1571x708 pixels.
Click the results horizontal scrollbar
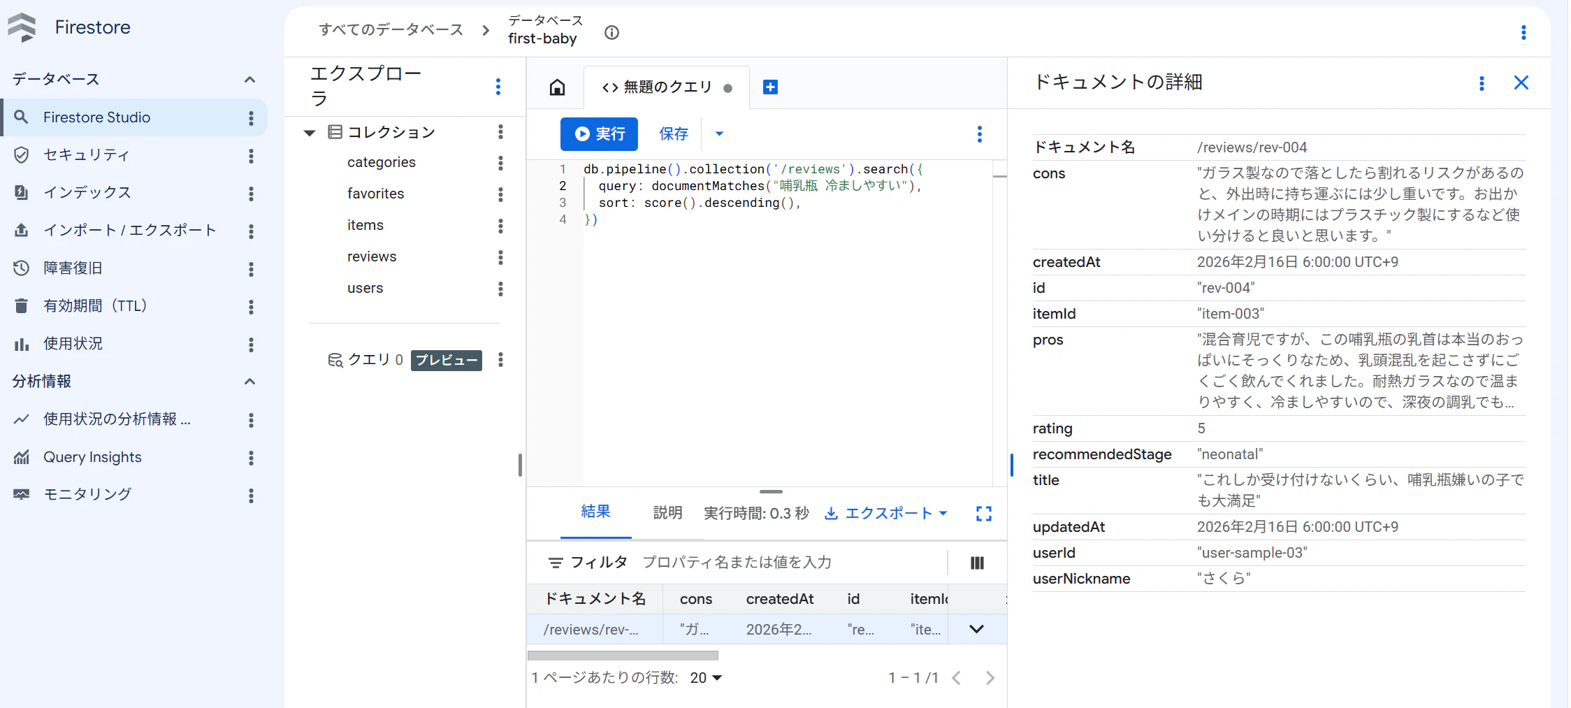(623, 656)
